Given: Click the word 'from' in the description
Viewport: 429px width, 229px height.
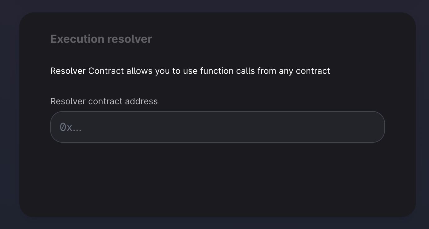Looking at the screenshot, I should click(267, 71).
